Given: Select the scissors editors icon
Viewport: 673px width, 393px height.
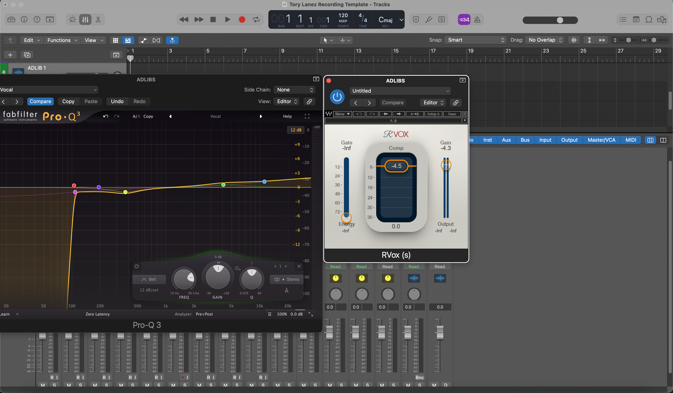Looking at the screenshot, I should pyautogui.click(x=98, y=20).
